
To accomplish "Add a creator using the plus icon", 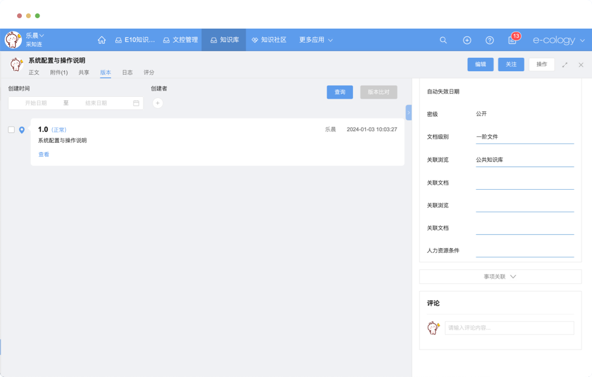I will (157, 103).
